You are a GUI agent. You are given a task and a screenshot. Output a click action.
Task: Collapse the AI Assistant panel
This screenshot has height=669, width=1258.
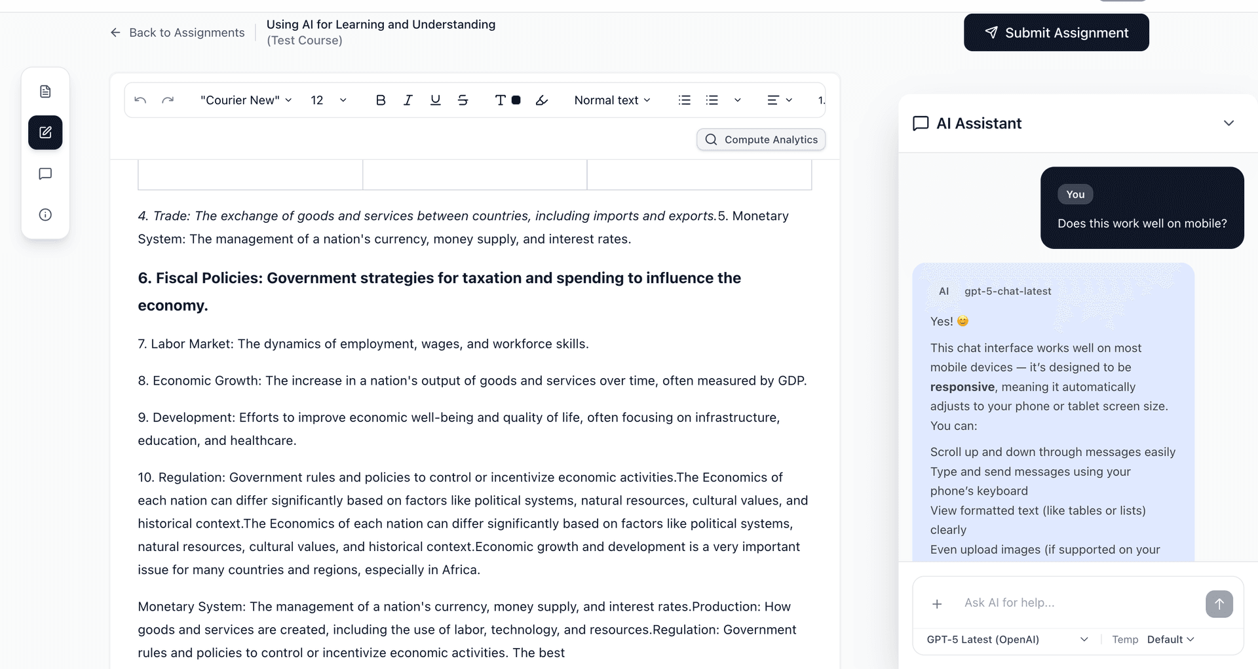click(1229, 123)
